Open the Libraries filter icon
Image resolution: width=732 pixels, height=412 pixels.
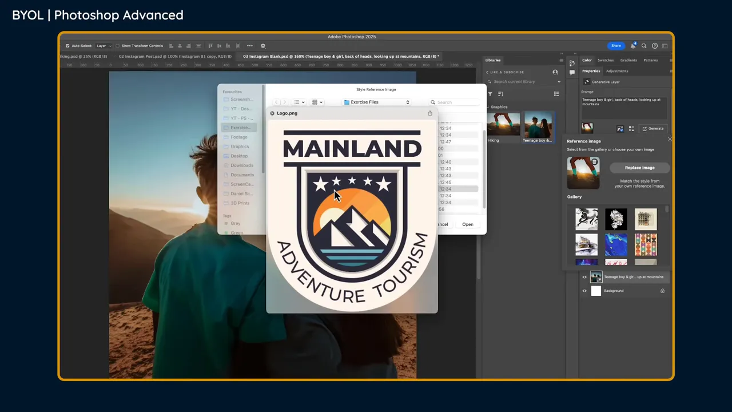[490, 94]
